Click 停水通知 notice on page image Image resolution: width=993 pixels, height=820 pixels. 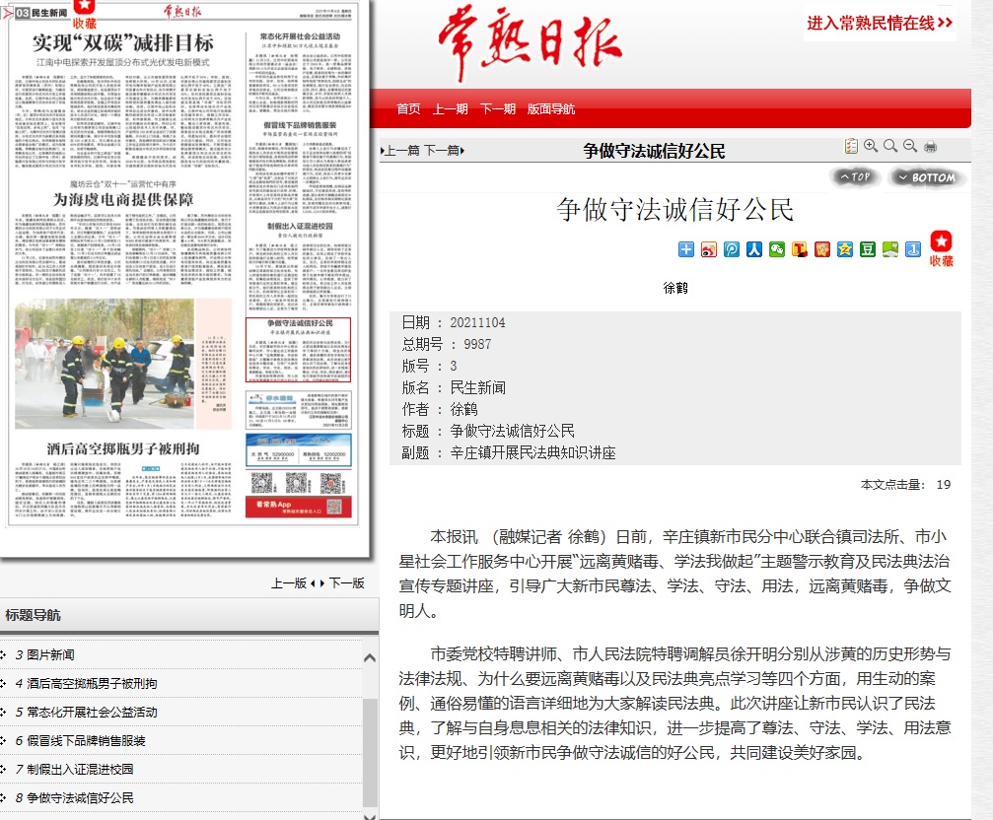pos(298,410)
